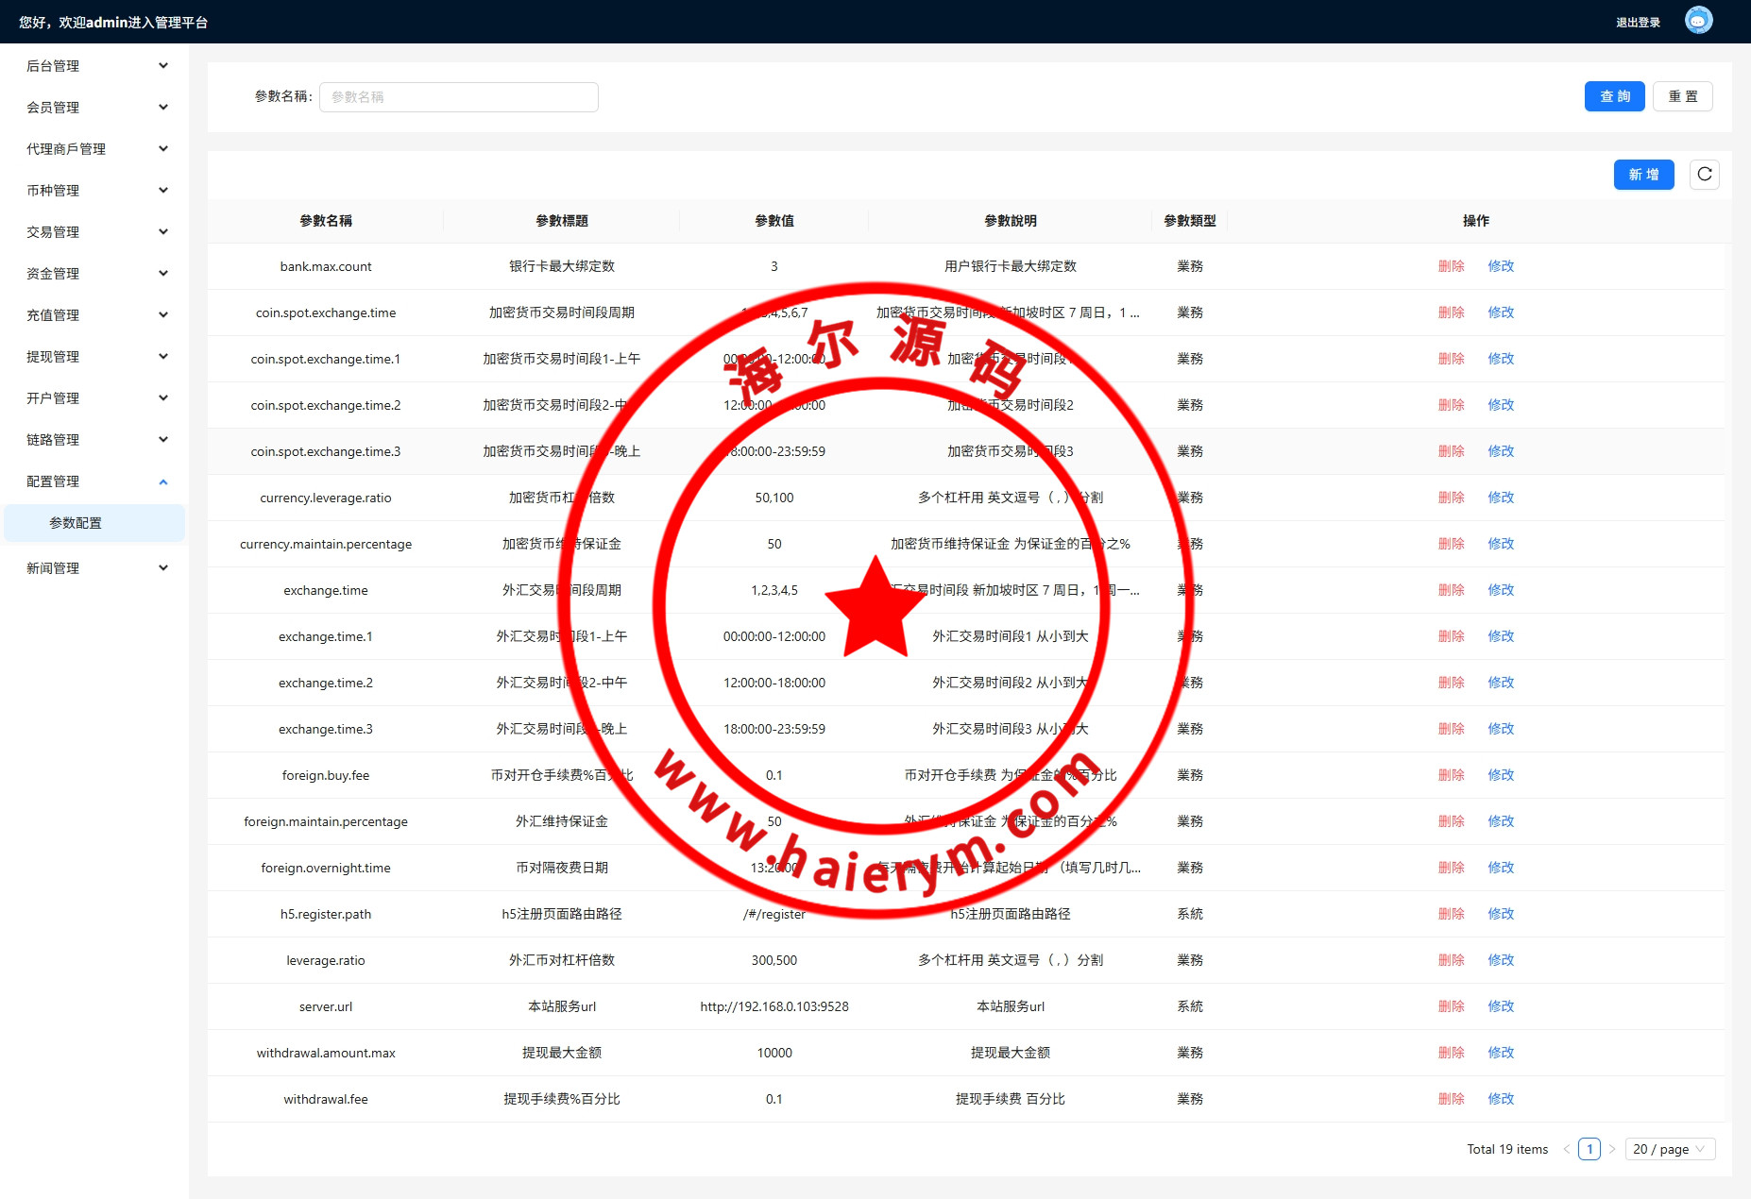The height and width of the screenshot is (1199, 1751).
Task: Go to the next page arrow
Action: click(x=1612, y=1149)
